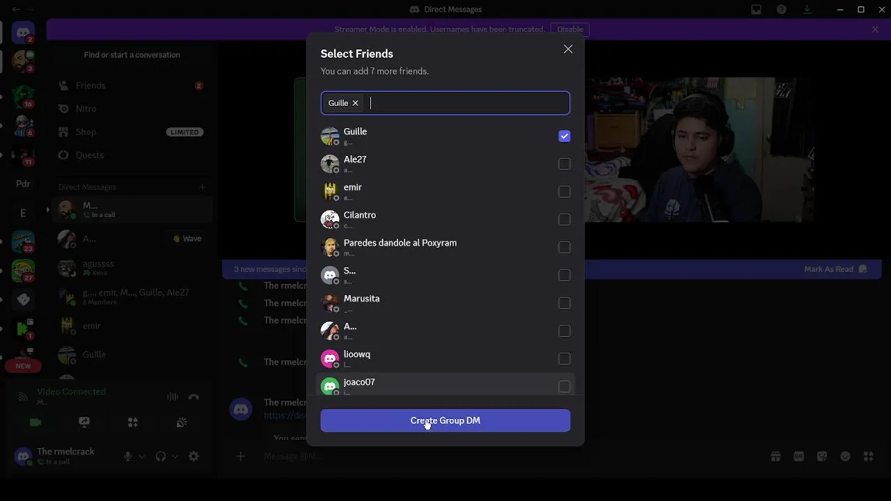Open the 6 Members group DM
Image resolution: width=891 pixels, height=501 pixels.
(132, 296)
